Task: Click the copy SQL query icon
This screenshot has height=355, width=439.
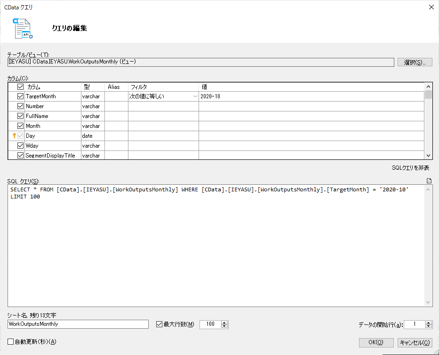Action: click(x=429, y=181)
